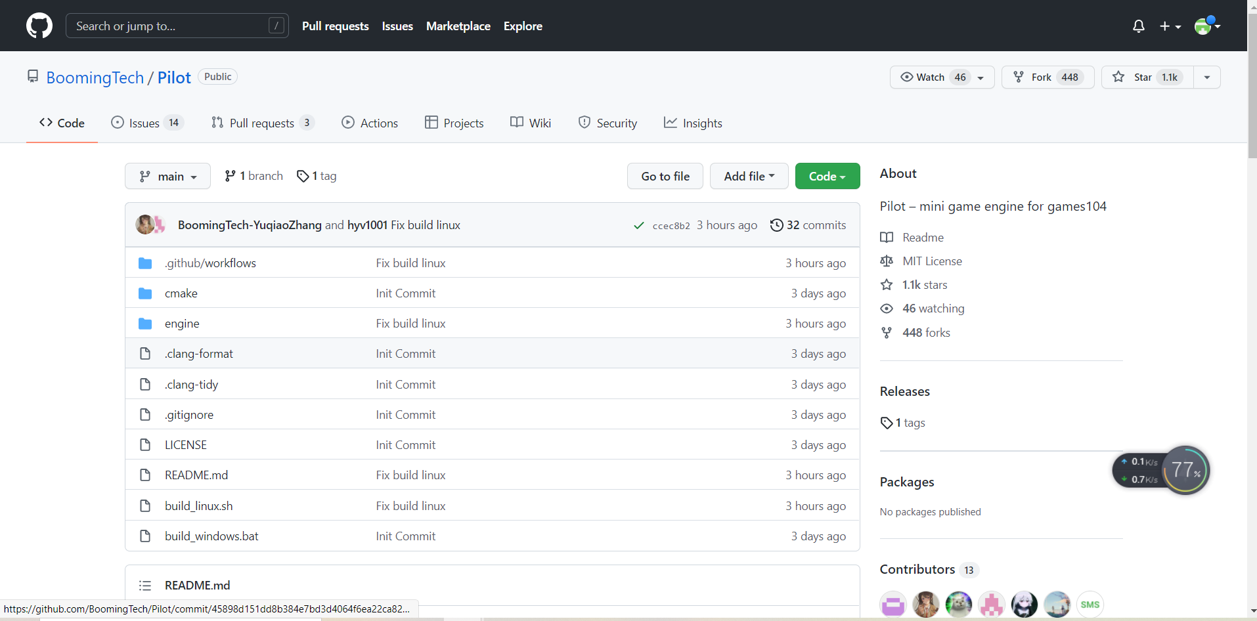Open the create new plus menu

tap(1170, 26)
